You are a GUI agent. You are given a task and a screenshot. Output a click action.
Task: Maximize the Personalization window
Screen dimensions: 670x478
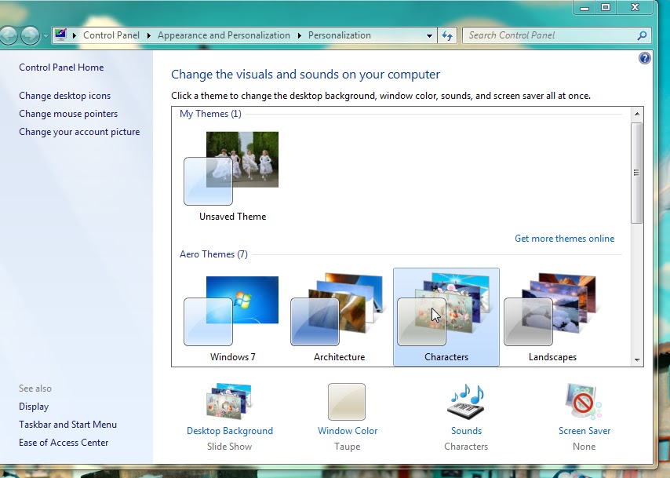(606, 7)
